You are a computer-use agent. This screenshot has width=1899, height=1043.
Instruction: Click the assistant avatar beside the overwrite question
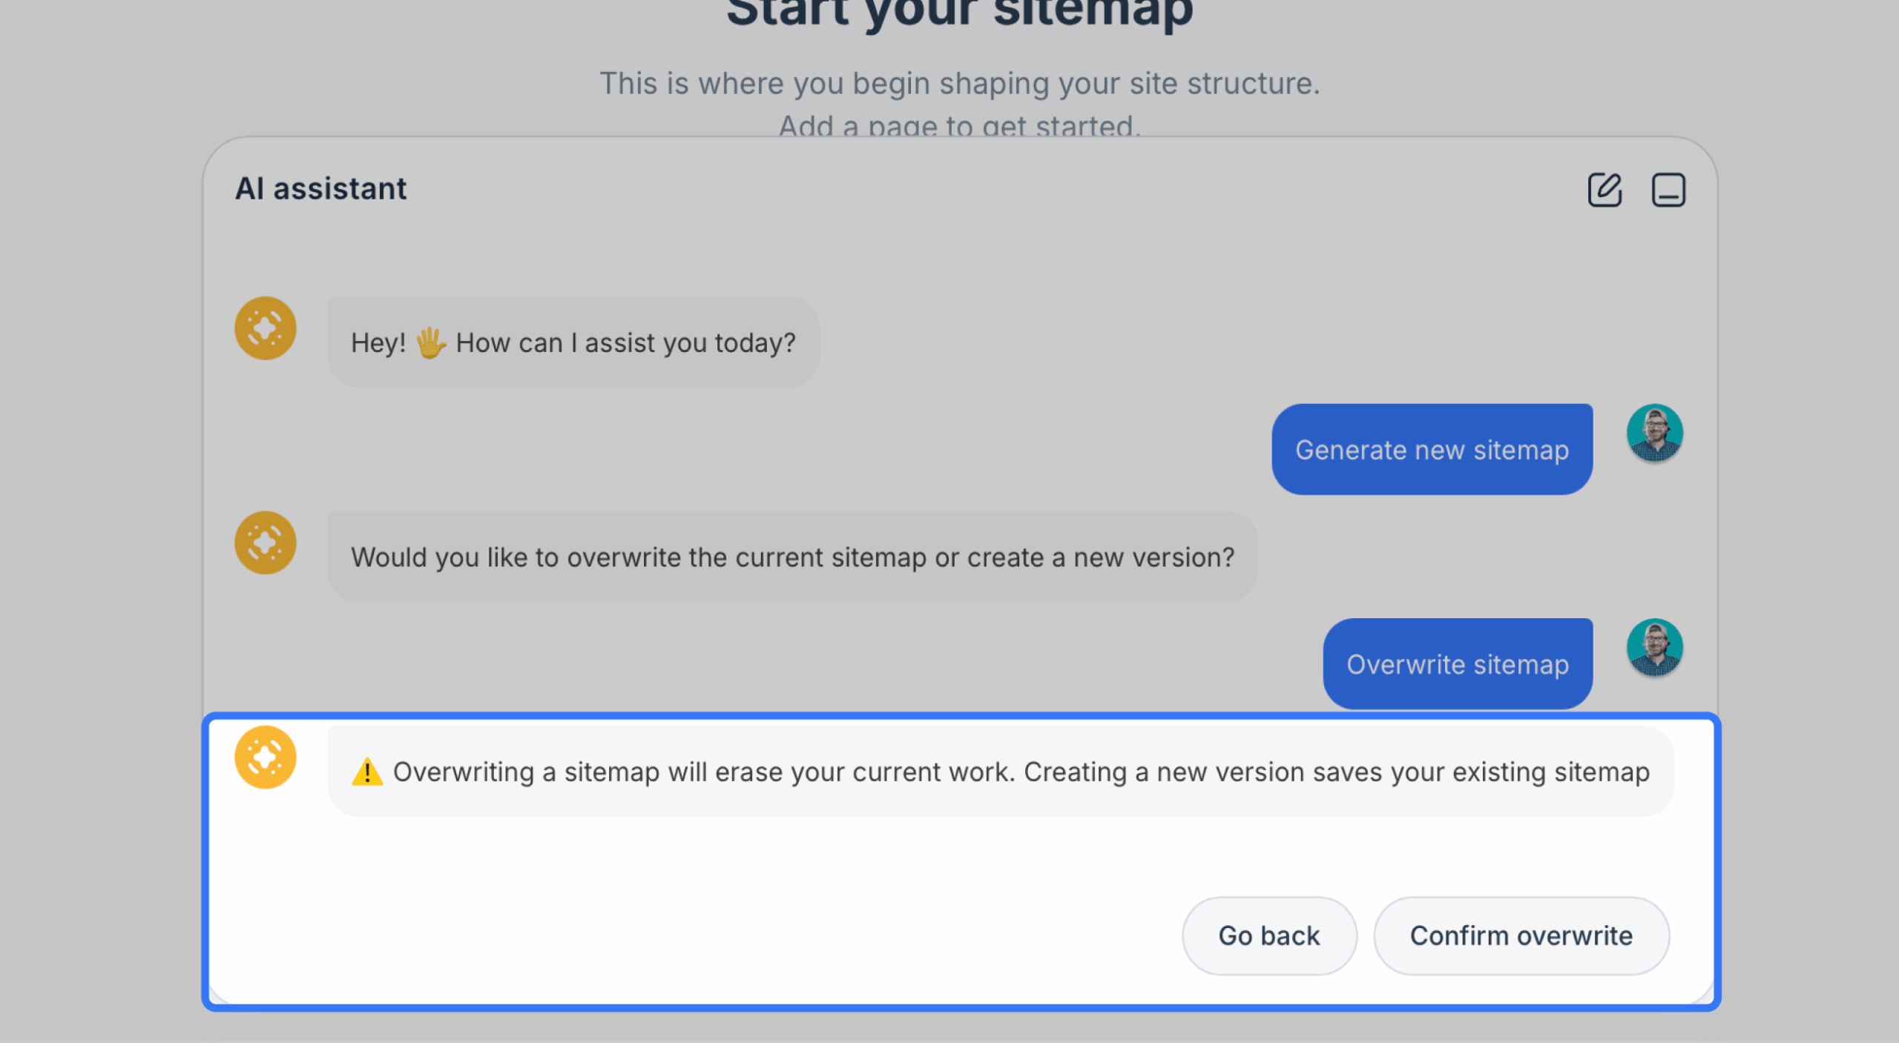pos(266,543)
